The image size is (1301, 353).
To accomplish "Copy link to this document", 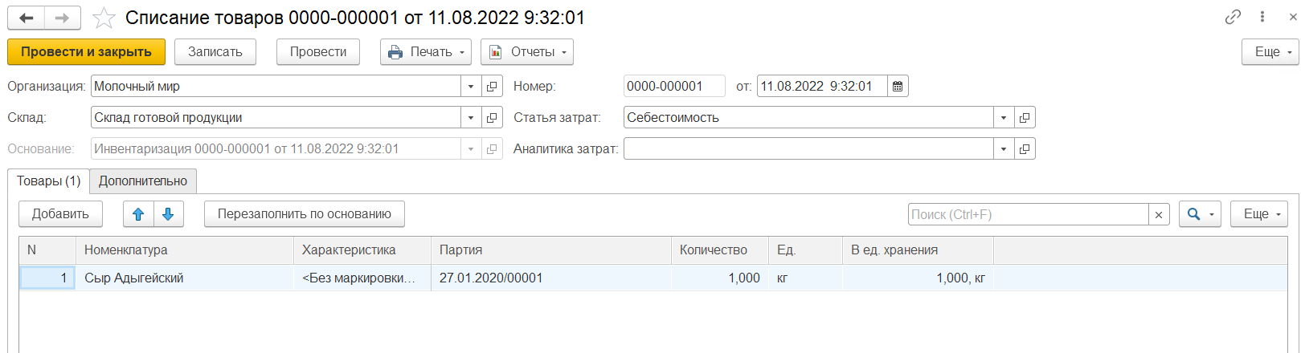I will [x=1233, y=17].
